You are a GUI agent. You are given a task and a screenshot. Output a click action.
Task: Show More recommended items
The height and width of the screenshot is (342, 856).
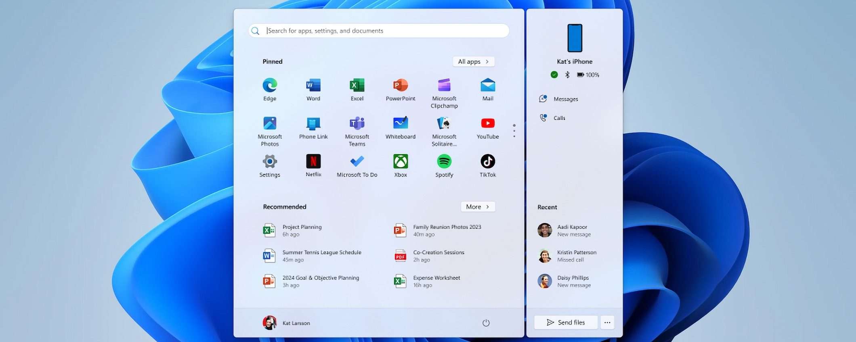[x=478, y=206]
